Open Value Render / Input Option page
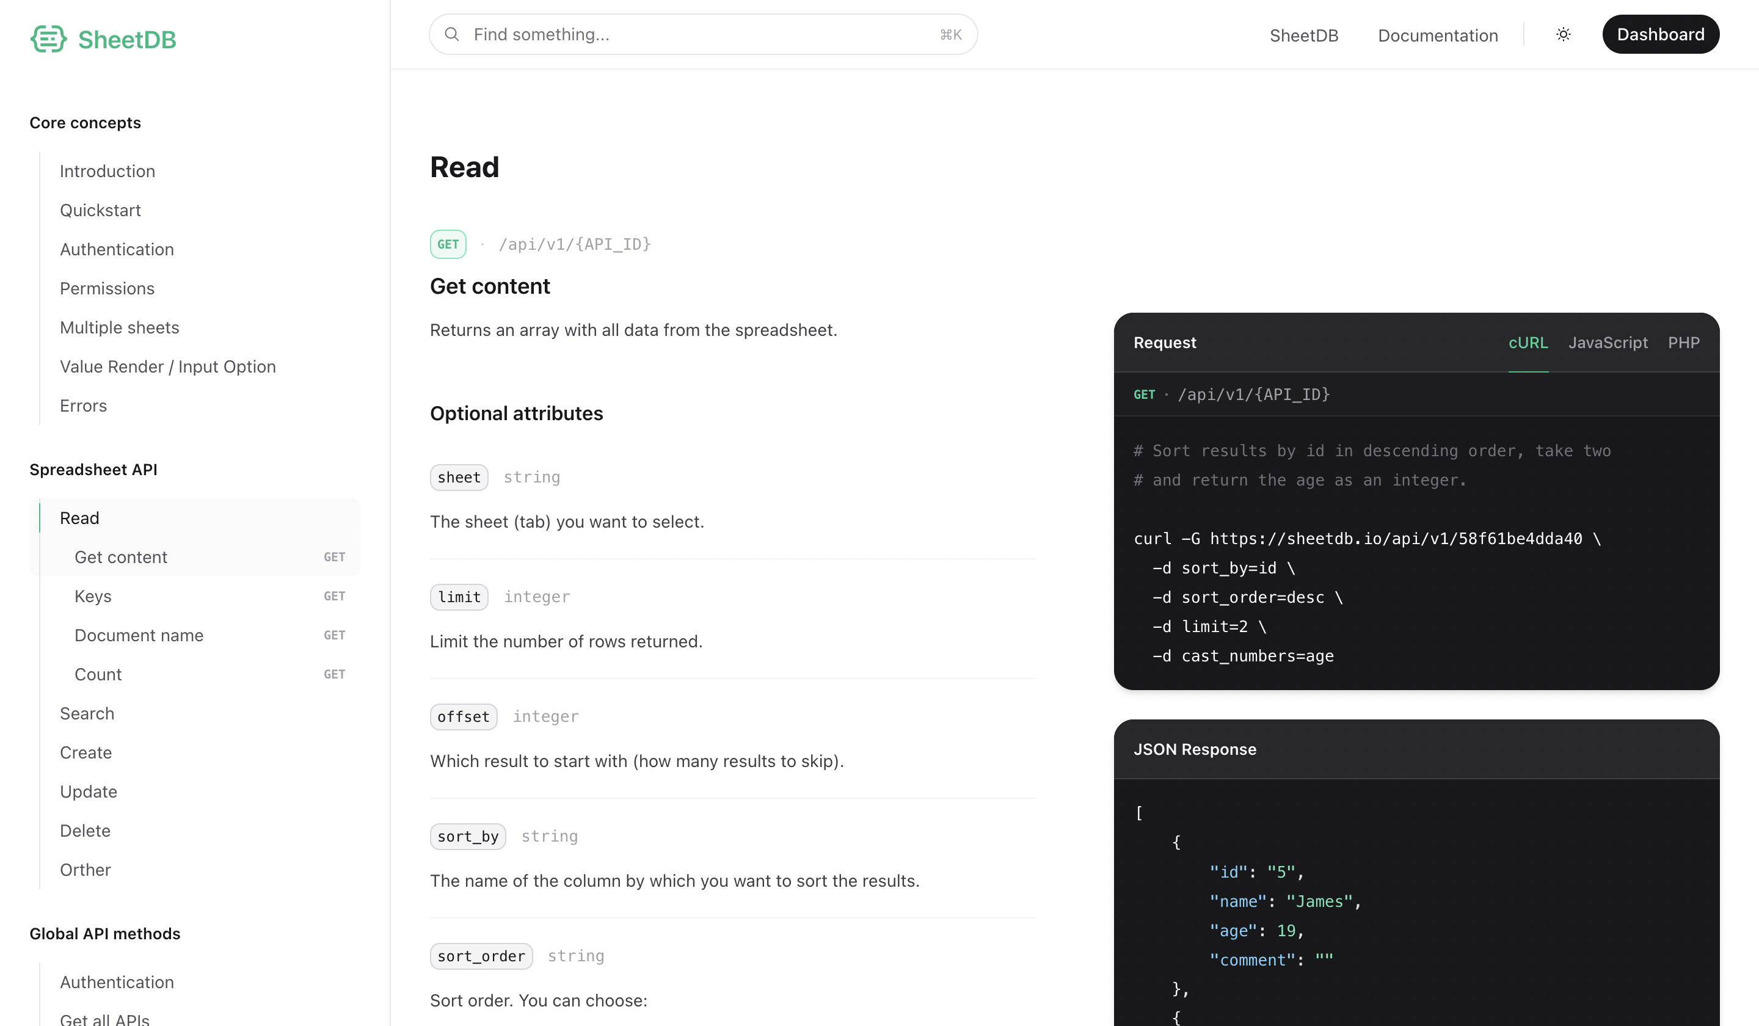Viewport: 1759px width, 1026px height. tap(167, 366)
